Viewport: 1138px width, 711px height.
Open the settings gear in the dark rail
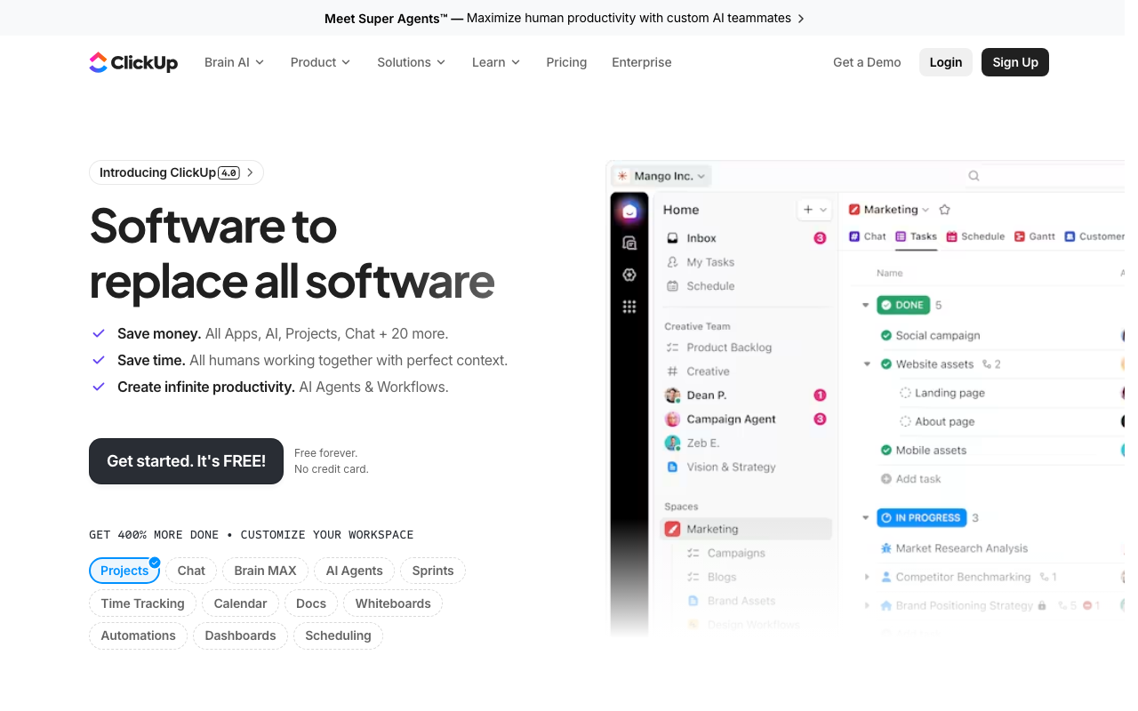tap(629, 274)
